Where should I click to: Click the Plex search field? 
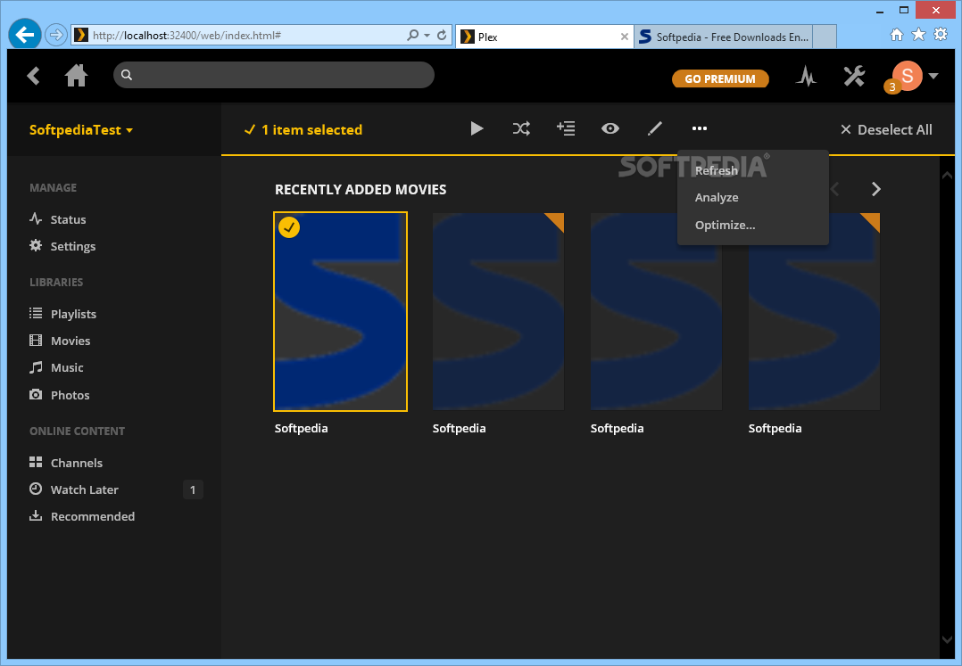pos(274,75)
